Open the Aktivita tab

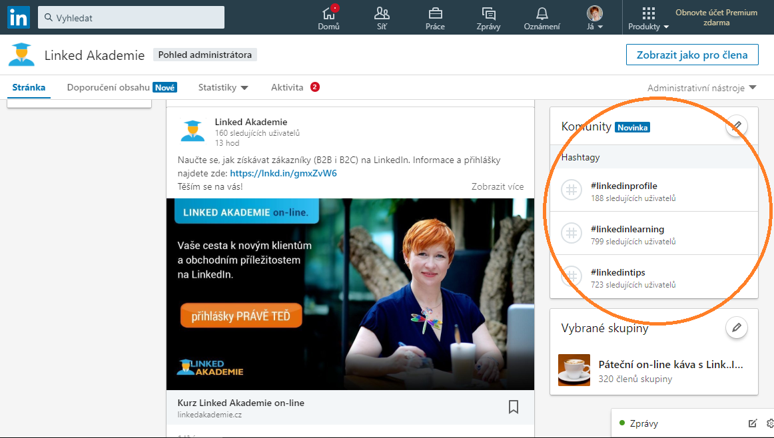(295, 87)
